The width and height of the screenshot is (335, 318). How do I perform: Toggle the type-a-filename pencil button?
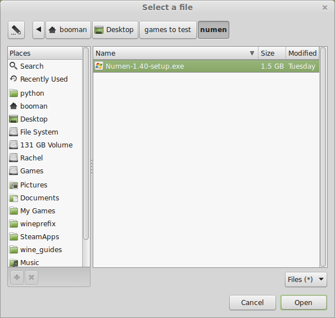click(x=16, y=30)
